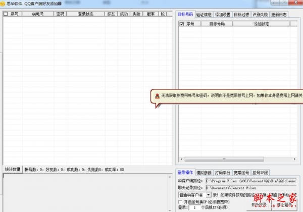The image size is (303, 212).
Task: Click the 目标号码 column header
Action: (217, 24)
